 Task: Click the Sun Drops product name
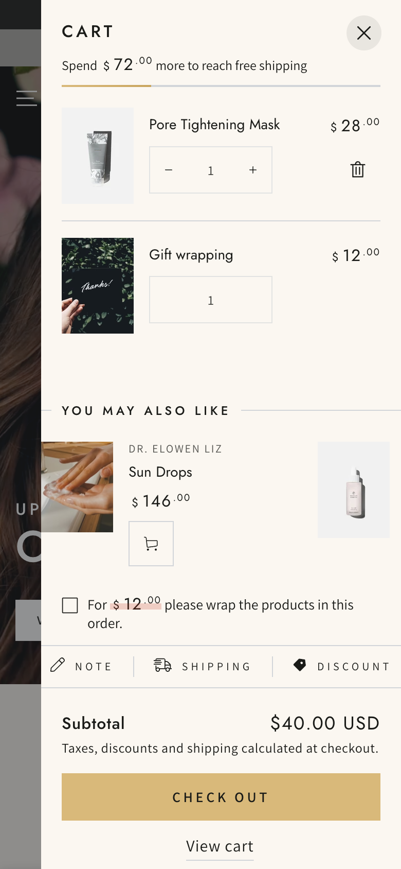(x=160, y=472)
